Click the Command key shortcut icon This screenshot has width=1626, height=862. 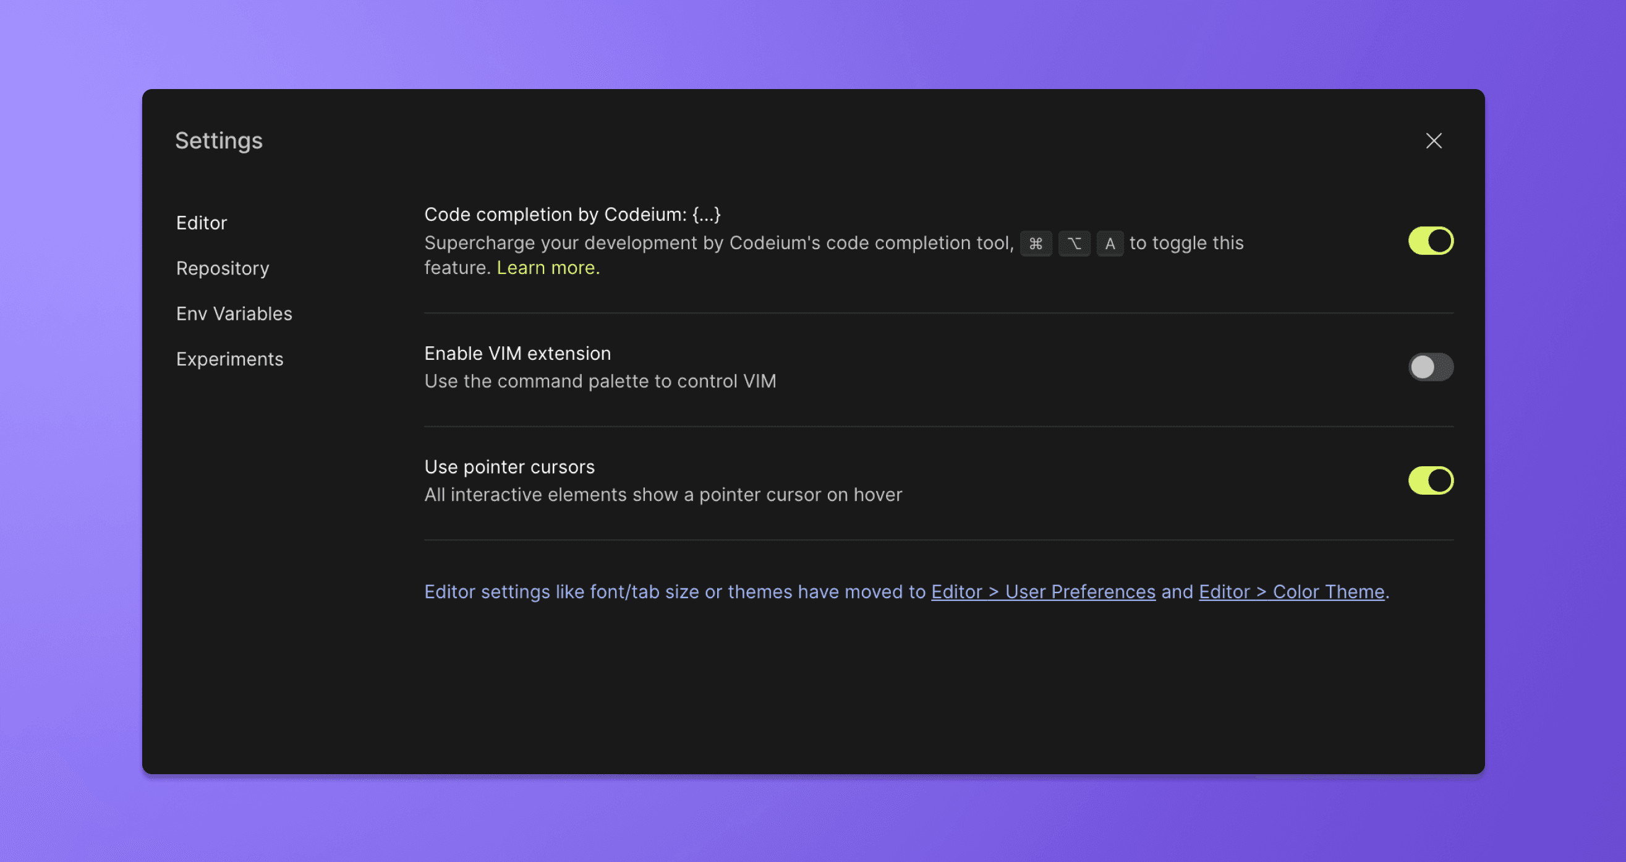[x=1035, y=244]
